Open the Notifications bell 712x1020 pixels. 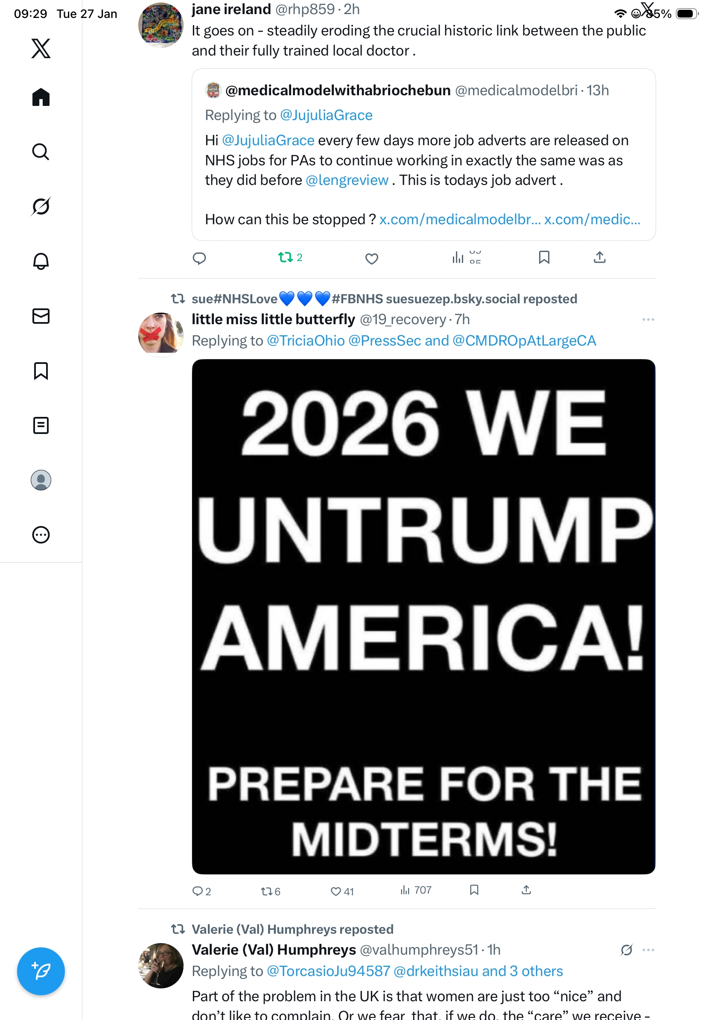pos(41,261)
